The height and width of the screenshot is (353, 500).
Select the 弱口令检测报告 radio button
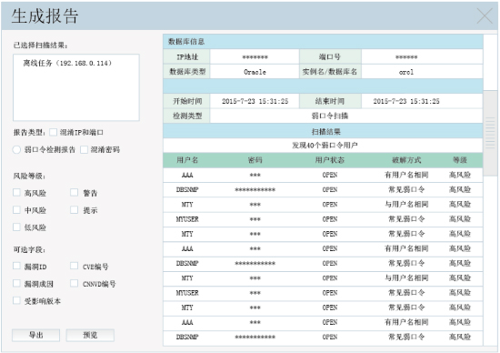pyautogui.click(x=16, y=149)
